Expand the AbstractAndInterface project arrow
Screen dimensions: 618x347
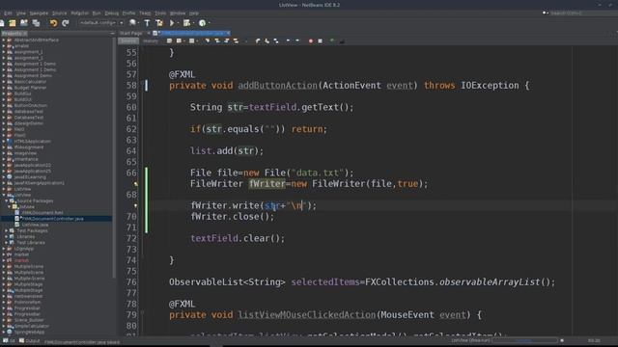pyautogui.click(x=4, y=40)
